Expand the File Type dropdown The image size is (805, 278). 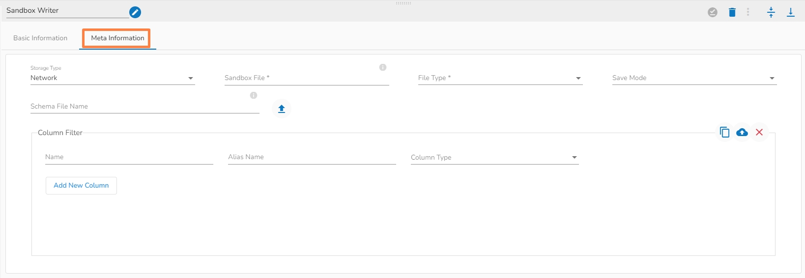[x=500, y=78]
